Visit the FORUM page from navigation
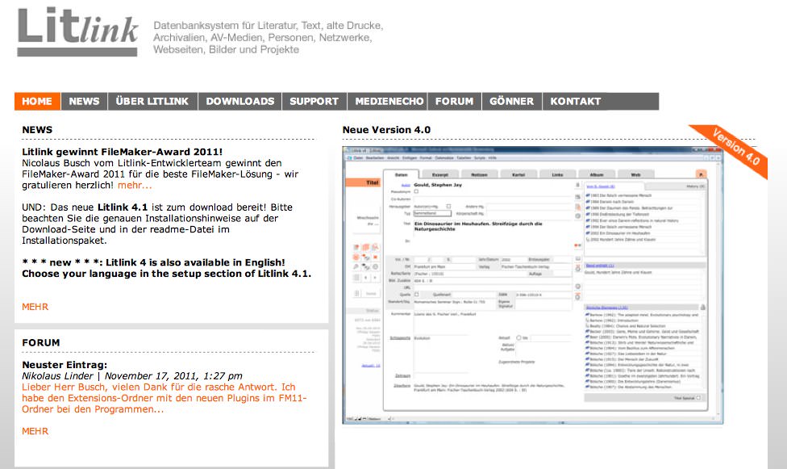The width and height of the screenshot is (787, 469). click(x=454, y=101)
